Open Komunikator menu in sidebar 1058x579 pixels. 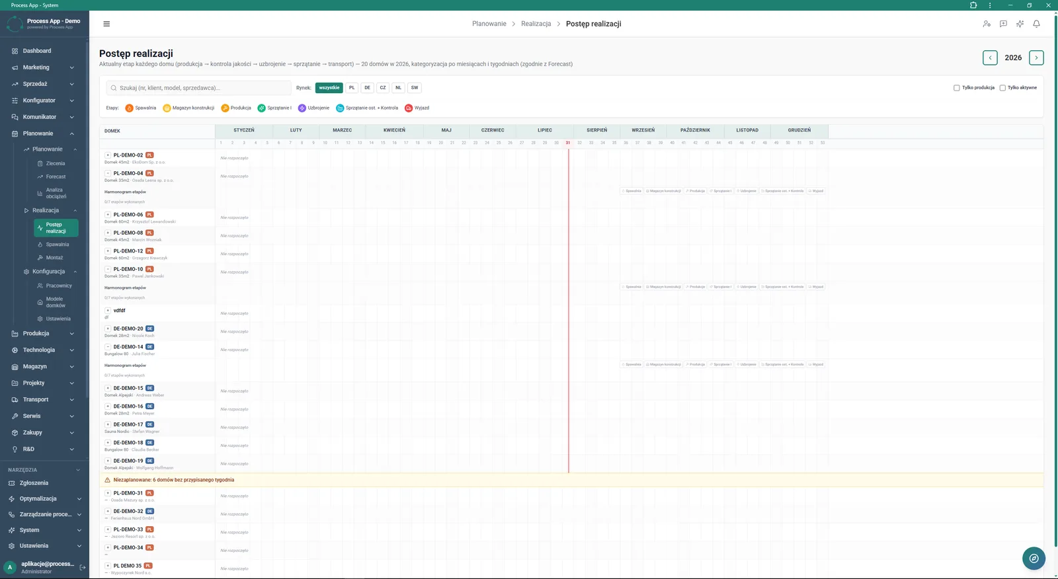coord(44,117)
